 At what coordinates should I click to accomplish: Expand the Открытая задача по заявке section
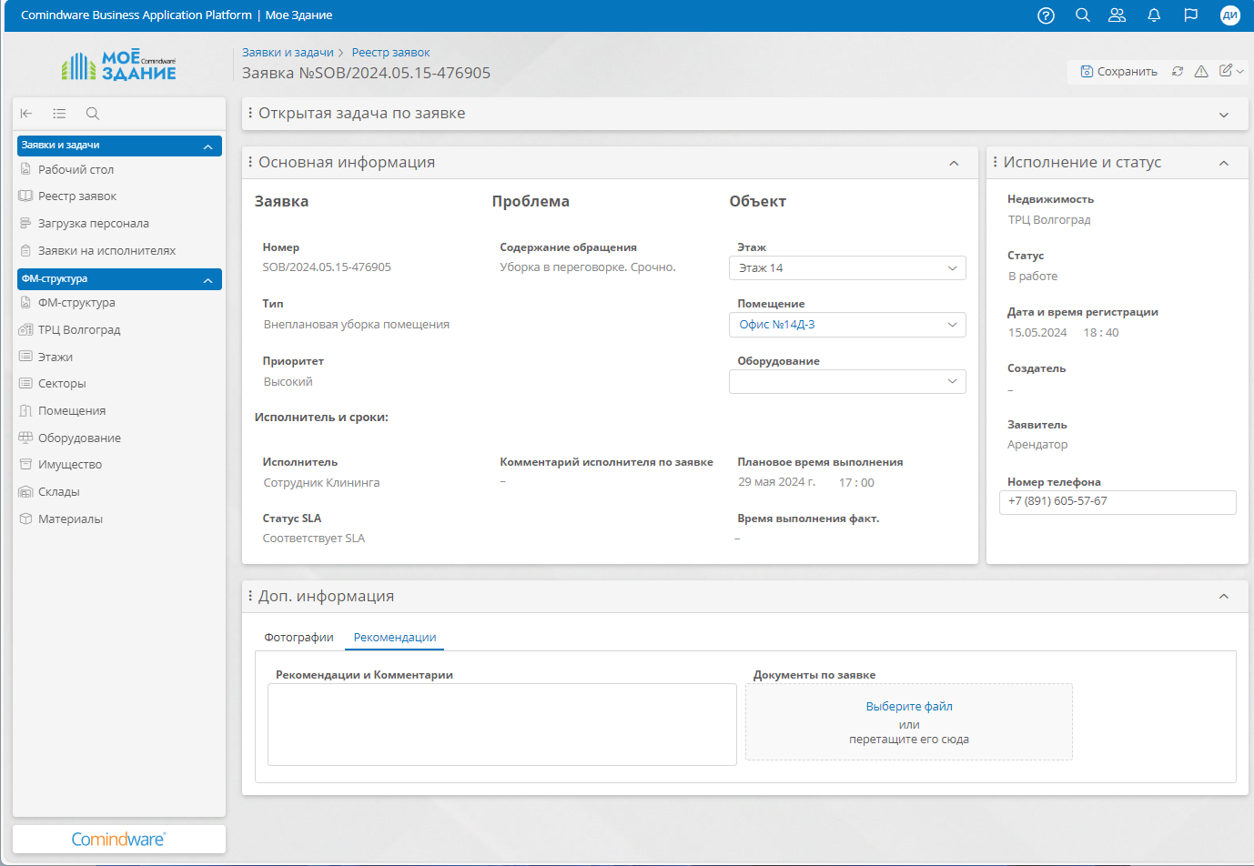click(x=1223, y=115)
